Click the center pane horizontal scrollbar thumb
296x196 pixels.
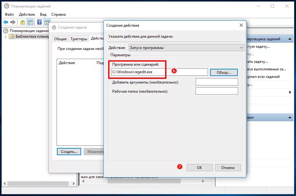[144, 181]
